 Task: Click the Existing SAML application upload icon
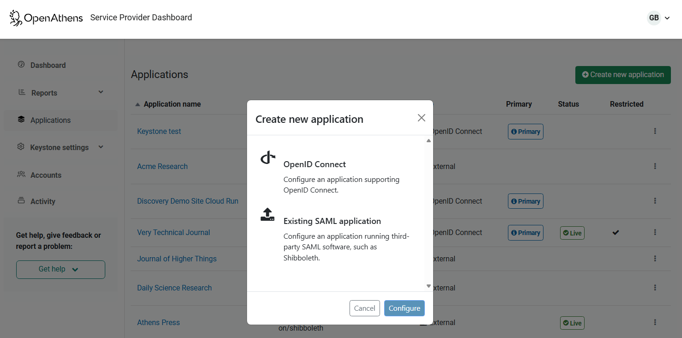point(268,214)
